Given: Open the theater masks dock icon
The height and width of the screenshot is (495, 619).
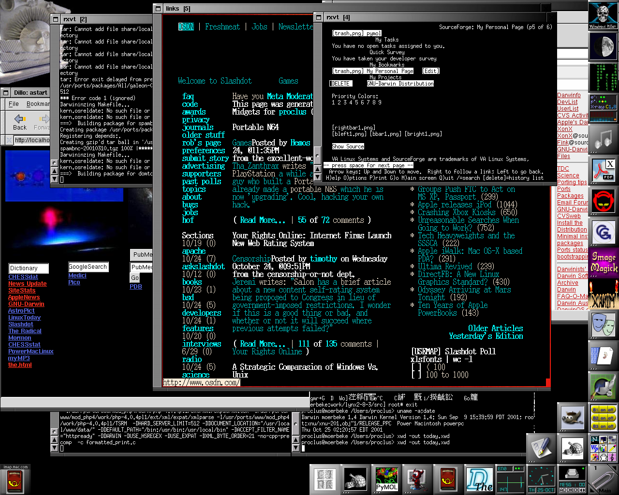Looking at the screenshot, I should [x=603, y=325].
